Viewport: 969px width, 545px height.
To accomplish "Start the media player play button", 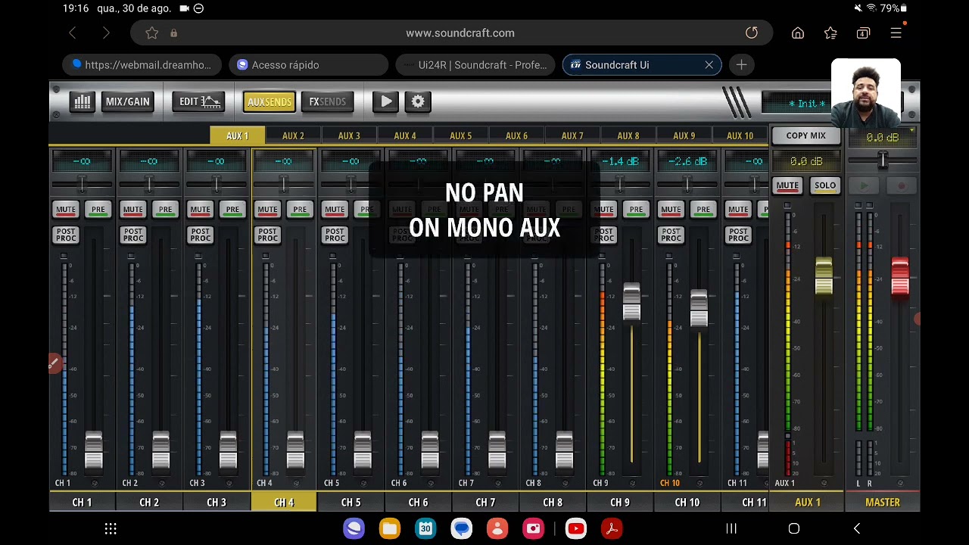I will click(x=386, y=101).
